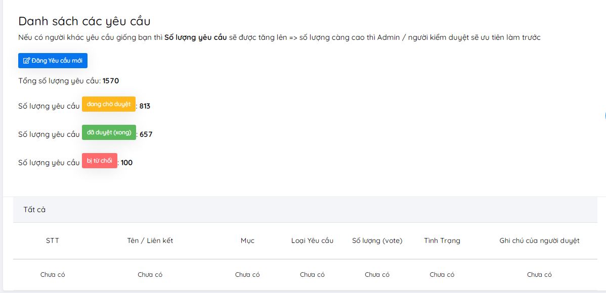Click the Loại Yêu cầu column header

[x=312, y=240]
